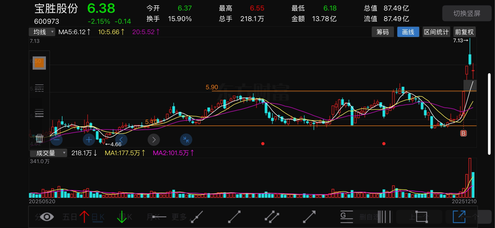Tap 切换竖屏 to switch to portrait
The image size is (495, 228).
pyautogui.click(x=467, y=13)
